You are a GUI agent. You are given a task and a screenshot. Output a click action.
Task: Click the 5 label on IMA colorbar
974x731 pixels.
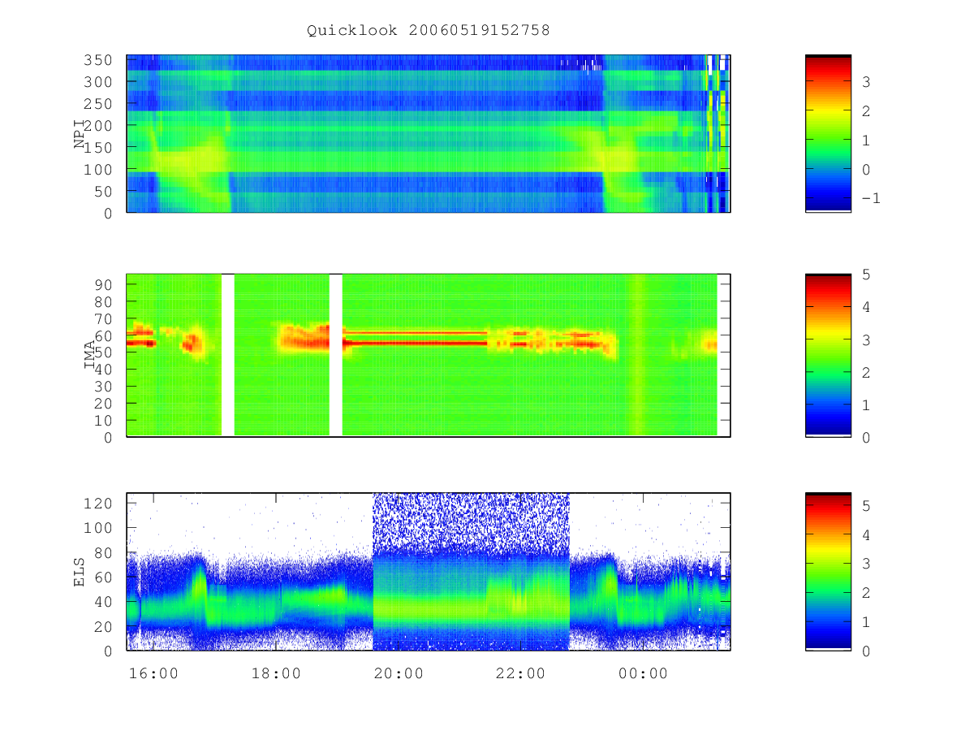867,275
